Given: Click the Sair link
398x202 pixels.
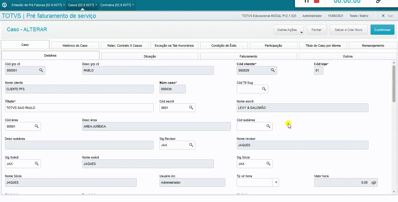Looking at the screenshot, I should tap(390, 16).
